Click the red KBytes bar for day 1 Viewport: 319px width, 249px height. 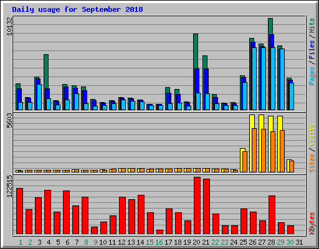point(20,211)
